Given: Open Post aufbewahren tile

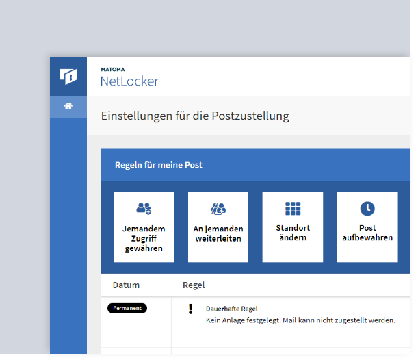Looking at the screenshot, I should pos(367,227).
